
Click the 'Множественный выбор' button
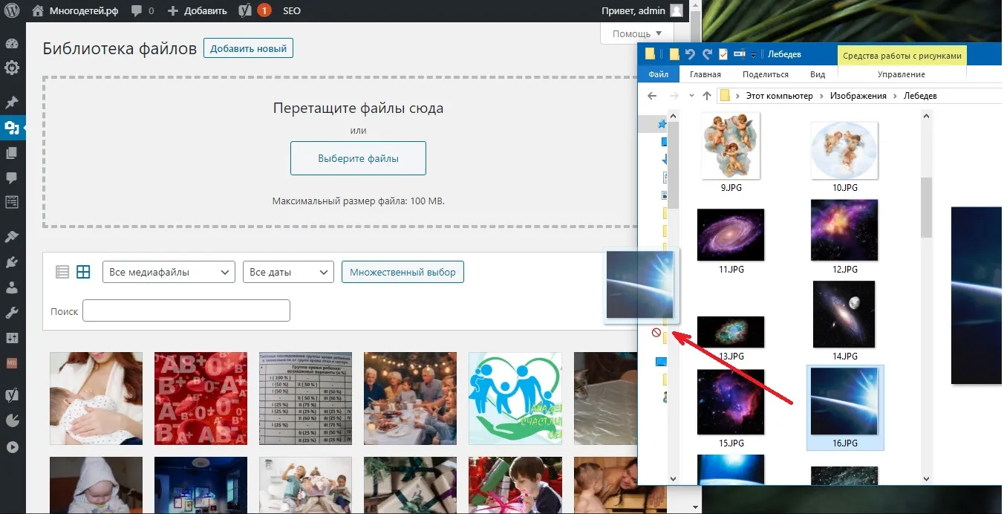coord(403,272)
